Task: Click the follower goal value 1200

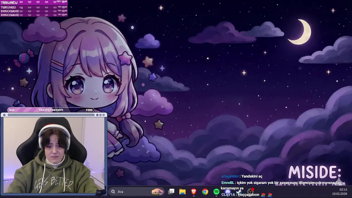Action: pos(89,110)
